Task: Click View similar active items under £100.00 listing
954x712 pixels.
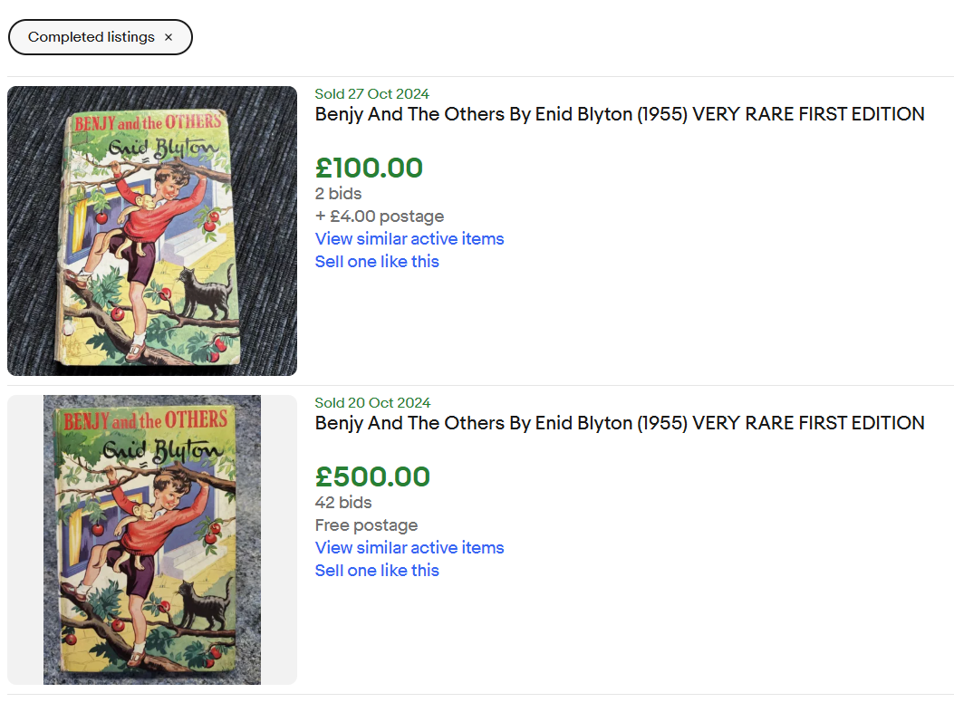Action: pyautogui.click(x=410, y=239)
